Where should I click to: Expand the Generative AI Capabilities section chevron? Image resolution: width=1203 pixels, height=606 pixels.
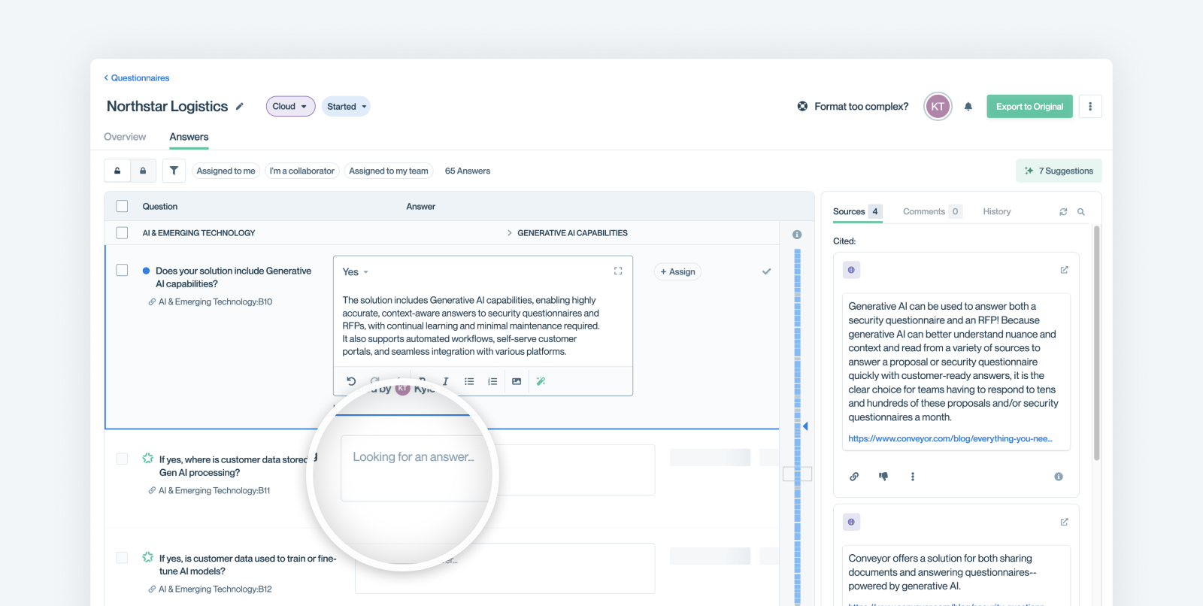click(x=509, y=233)
